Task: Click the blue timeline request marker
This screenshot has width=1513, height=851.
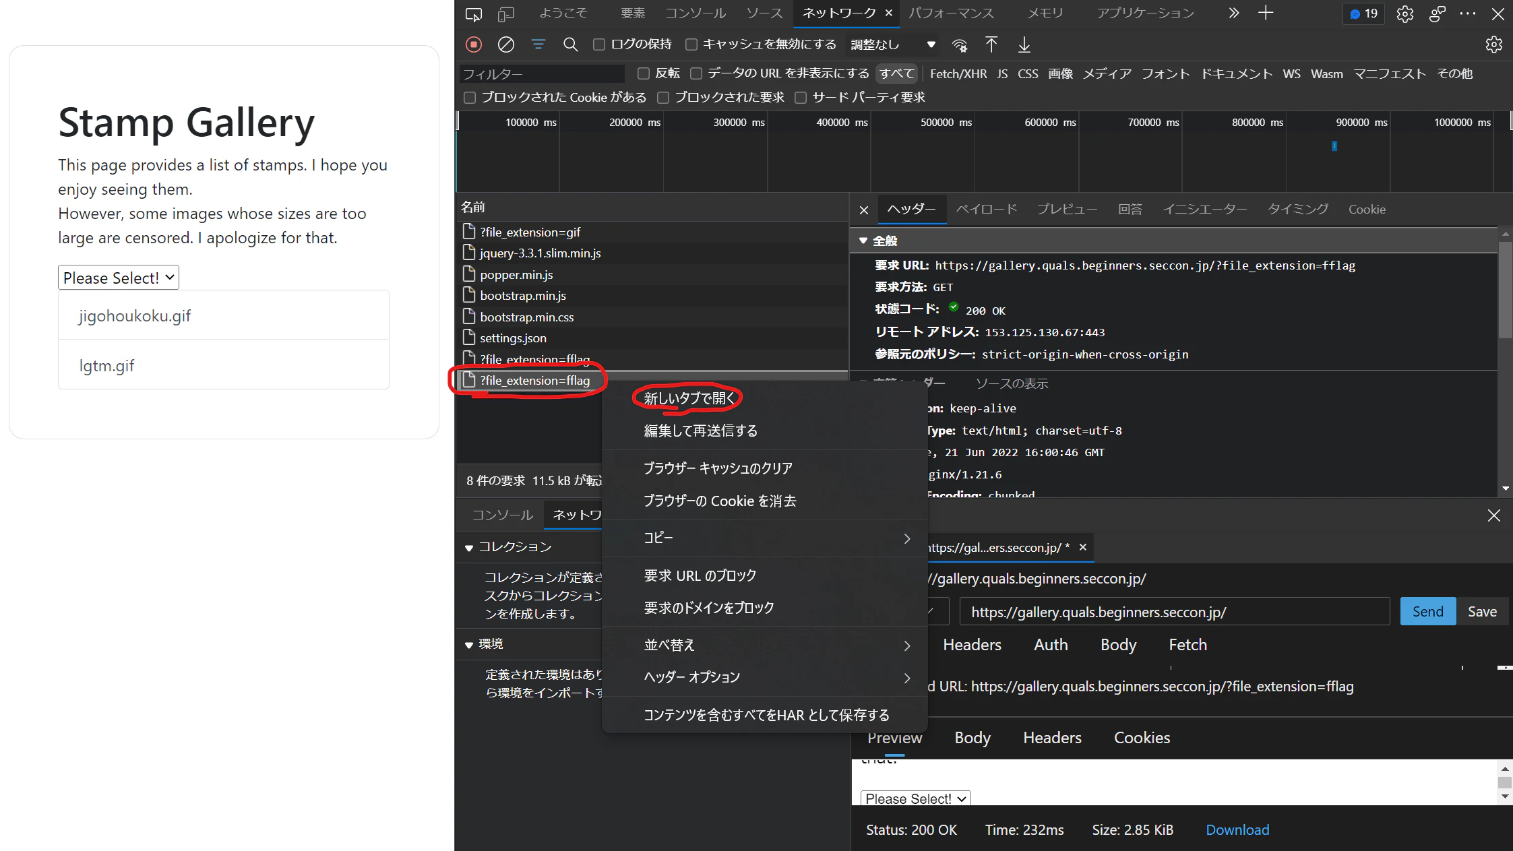Action: (1334, 146)
